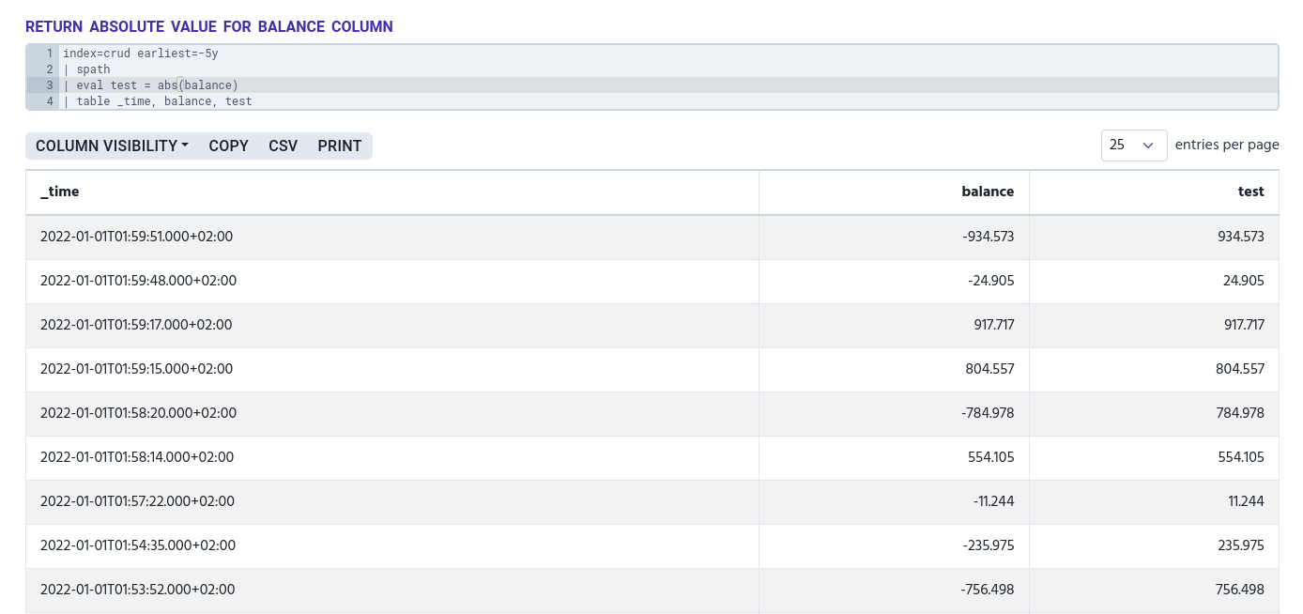
Task: Select the 934.573 test value cell
Action: [1241, 237]
